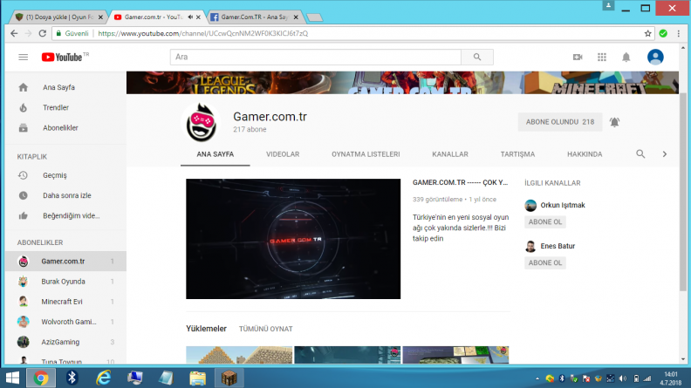
Task: Open the Minecraft block taskbar icon
Action: (229, 378)
